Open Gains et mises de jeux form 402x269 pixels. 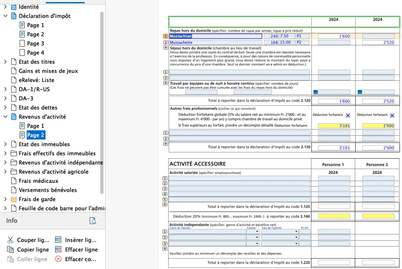pyautogui.click(x=48, y=71)
